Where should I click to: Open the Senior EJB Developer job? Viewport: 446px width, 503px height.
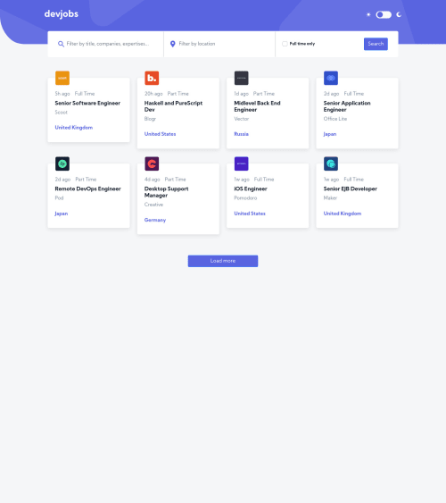tap(351, 189)
